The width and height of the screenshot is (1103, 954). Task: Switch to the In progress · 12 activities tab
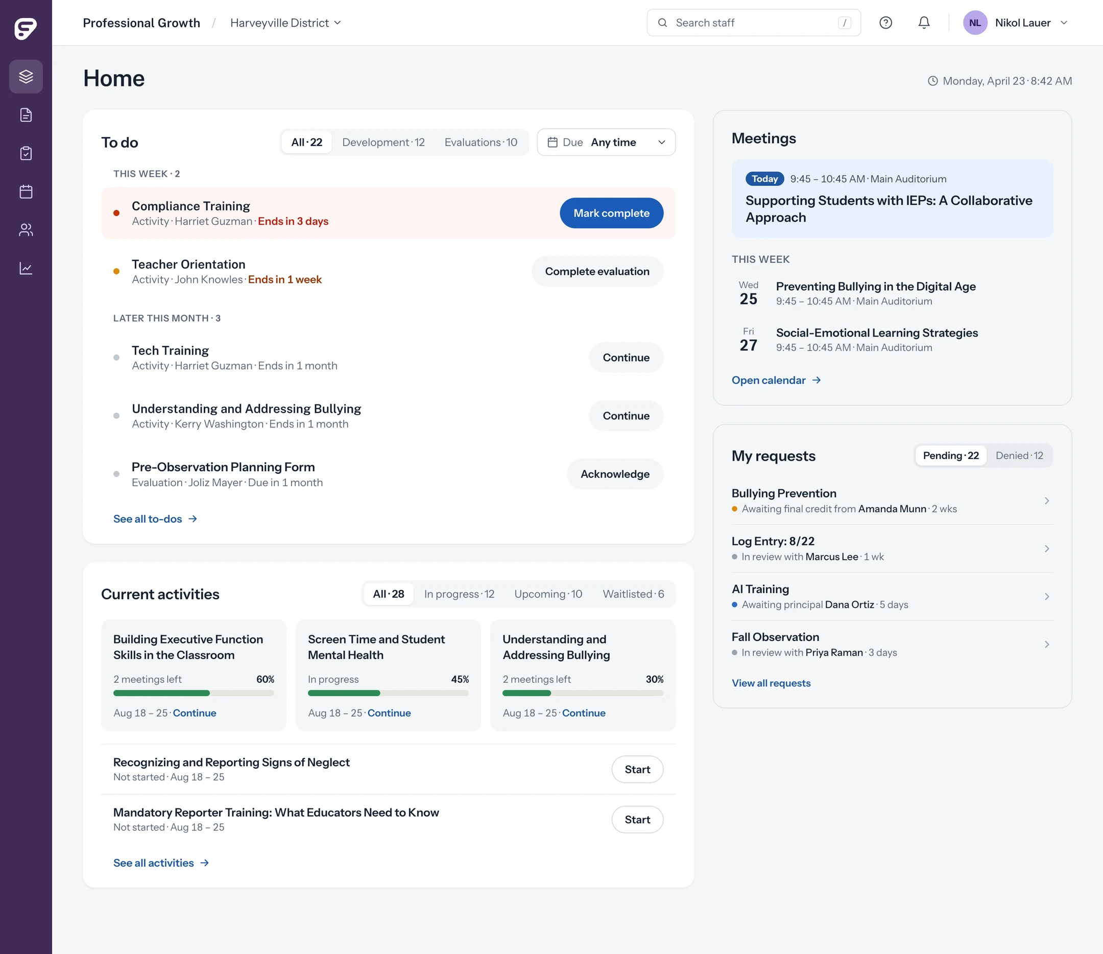pyautogui.click(x=459, y=594)
